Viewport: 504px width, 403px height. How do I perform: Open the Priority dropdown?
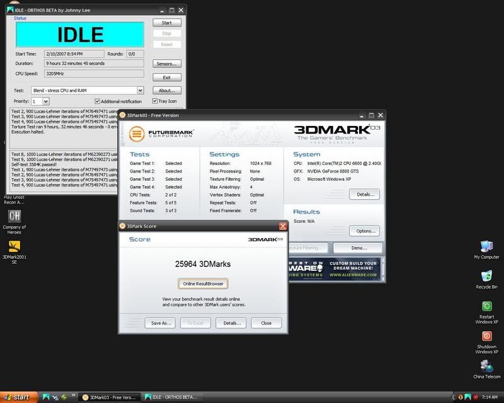pos(46,101)
